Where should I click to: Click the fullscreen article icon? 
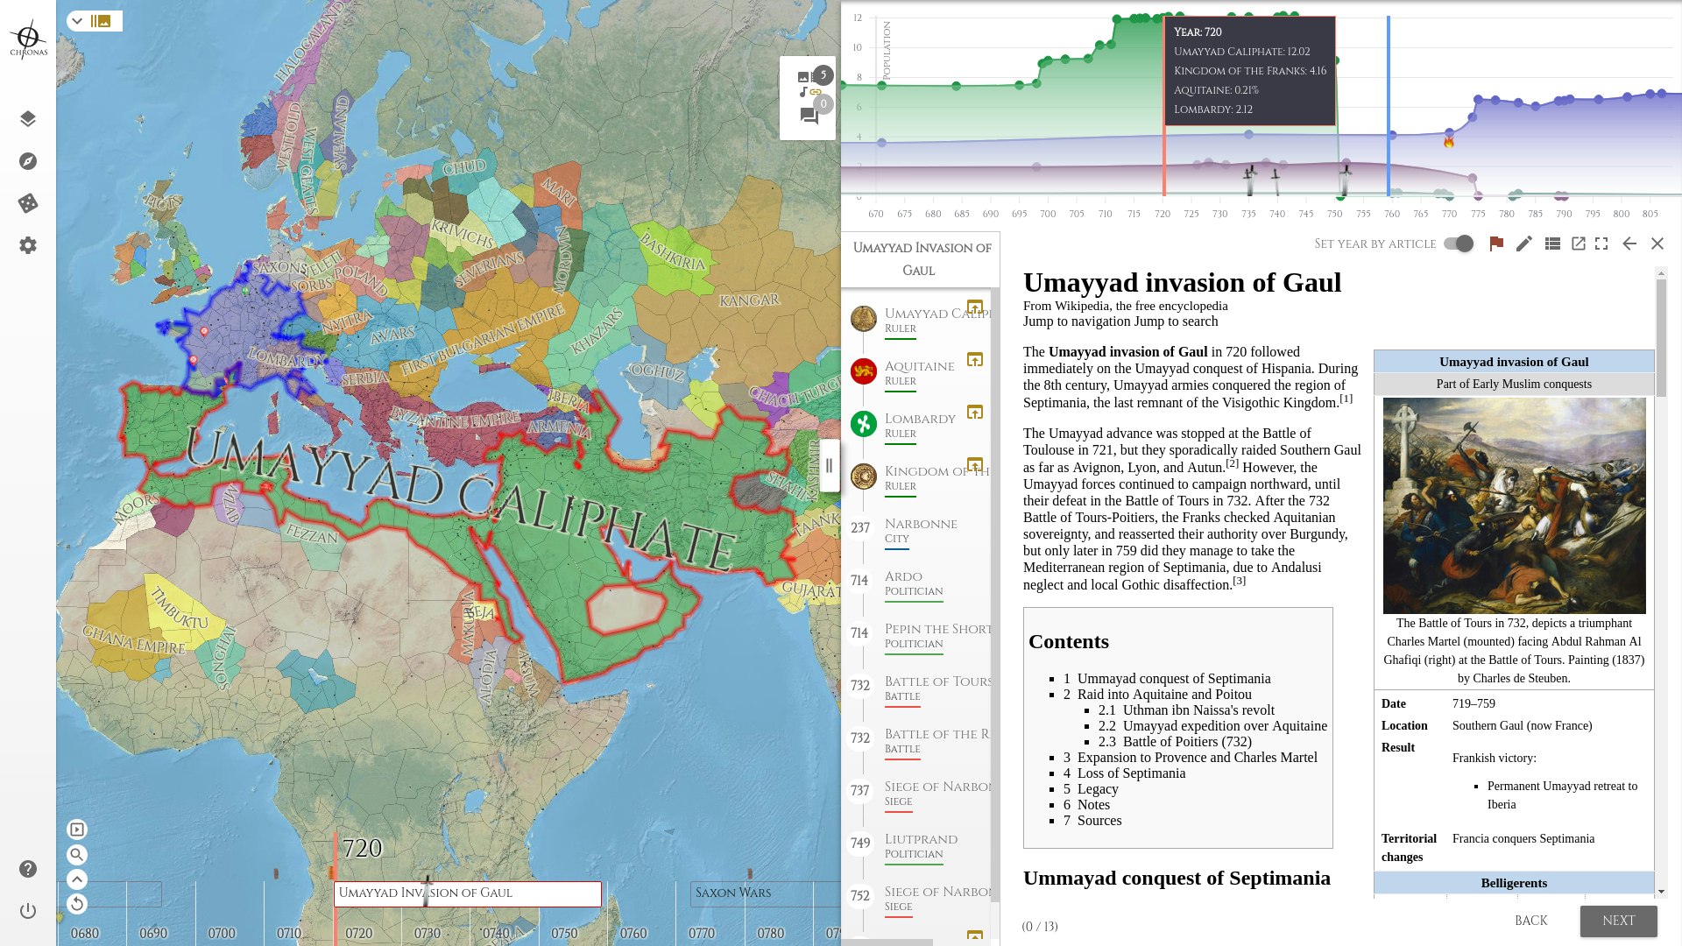pos(1601,244)
